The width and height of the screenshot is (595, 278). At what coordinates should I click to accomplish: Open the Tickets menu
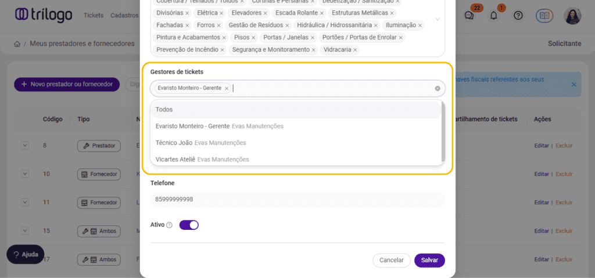tap(93, 16)
